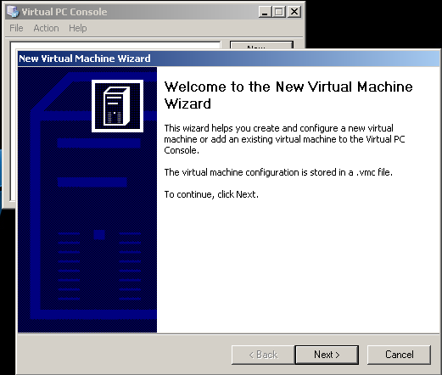
Task: Click the server tower icon in wizard
Action: [x=117, y=106]
